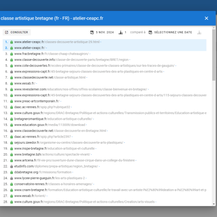Open result 8 www.eesab.fr/ link
Viewport: 217px width, 217px height.
coord(25,83)
